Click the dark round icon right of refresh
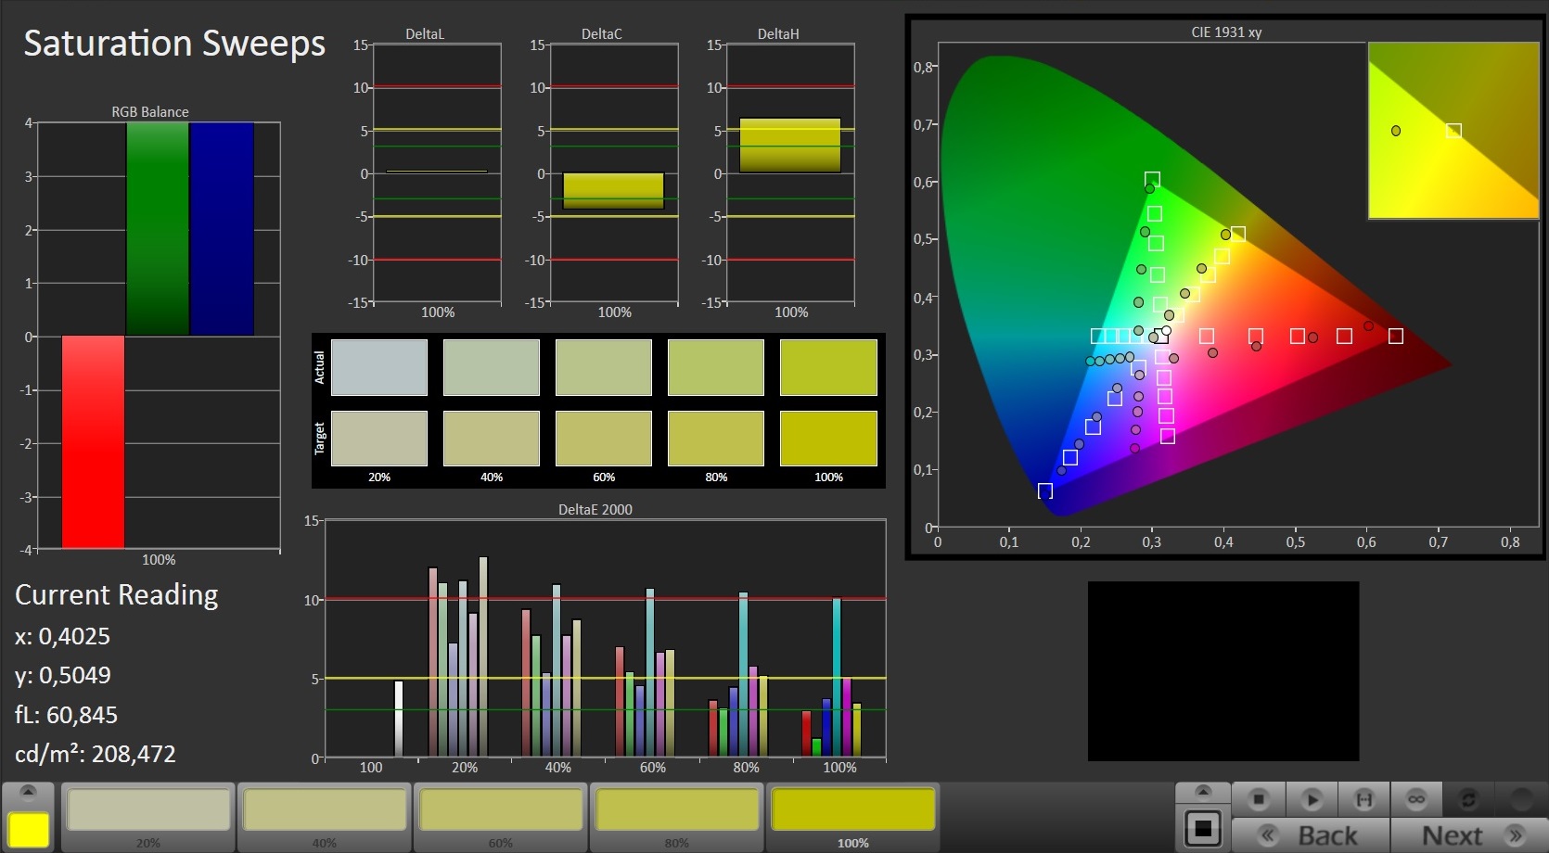Viewport: 1549px width, 853px height. tap(1521, 798)
